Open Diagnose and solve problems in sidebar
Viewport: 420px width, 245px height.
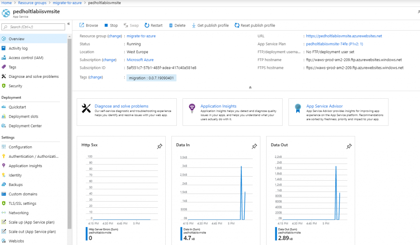[x=34, y=77]
